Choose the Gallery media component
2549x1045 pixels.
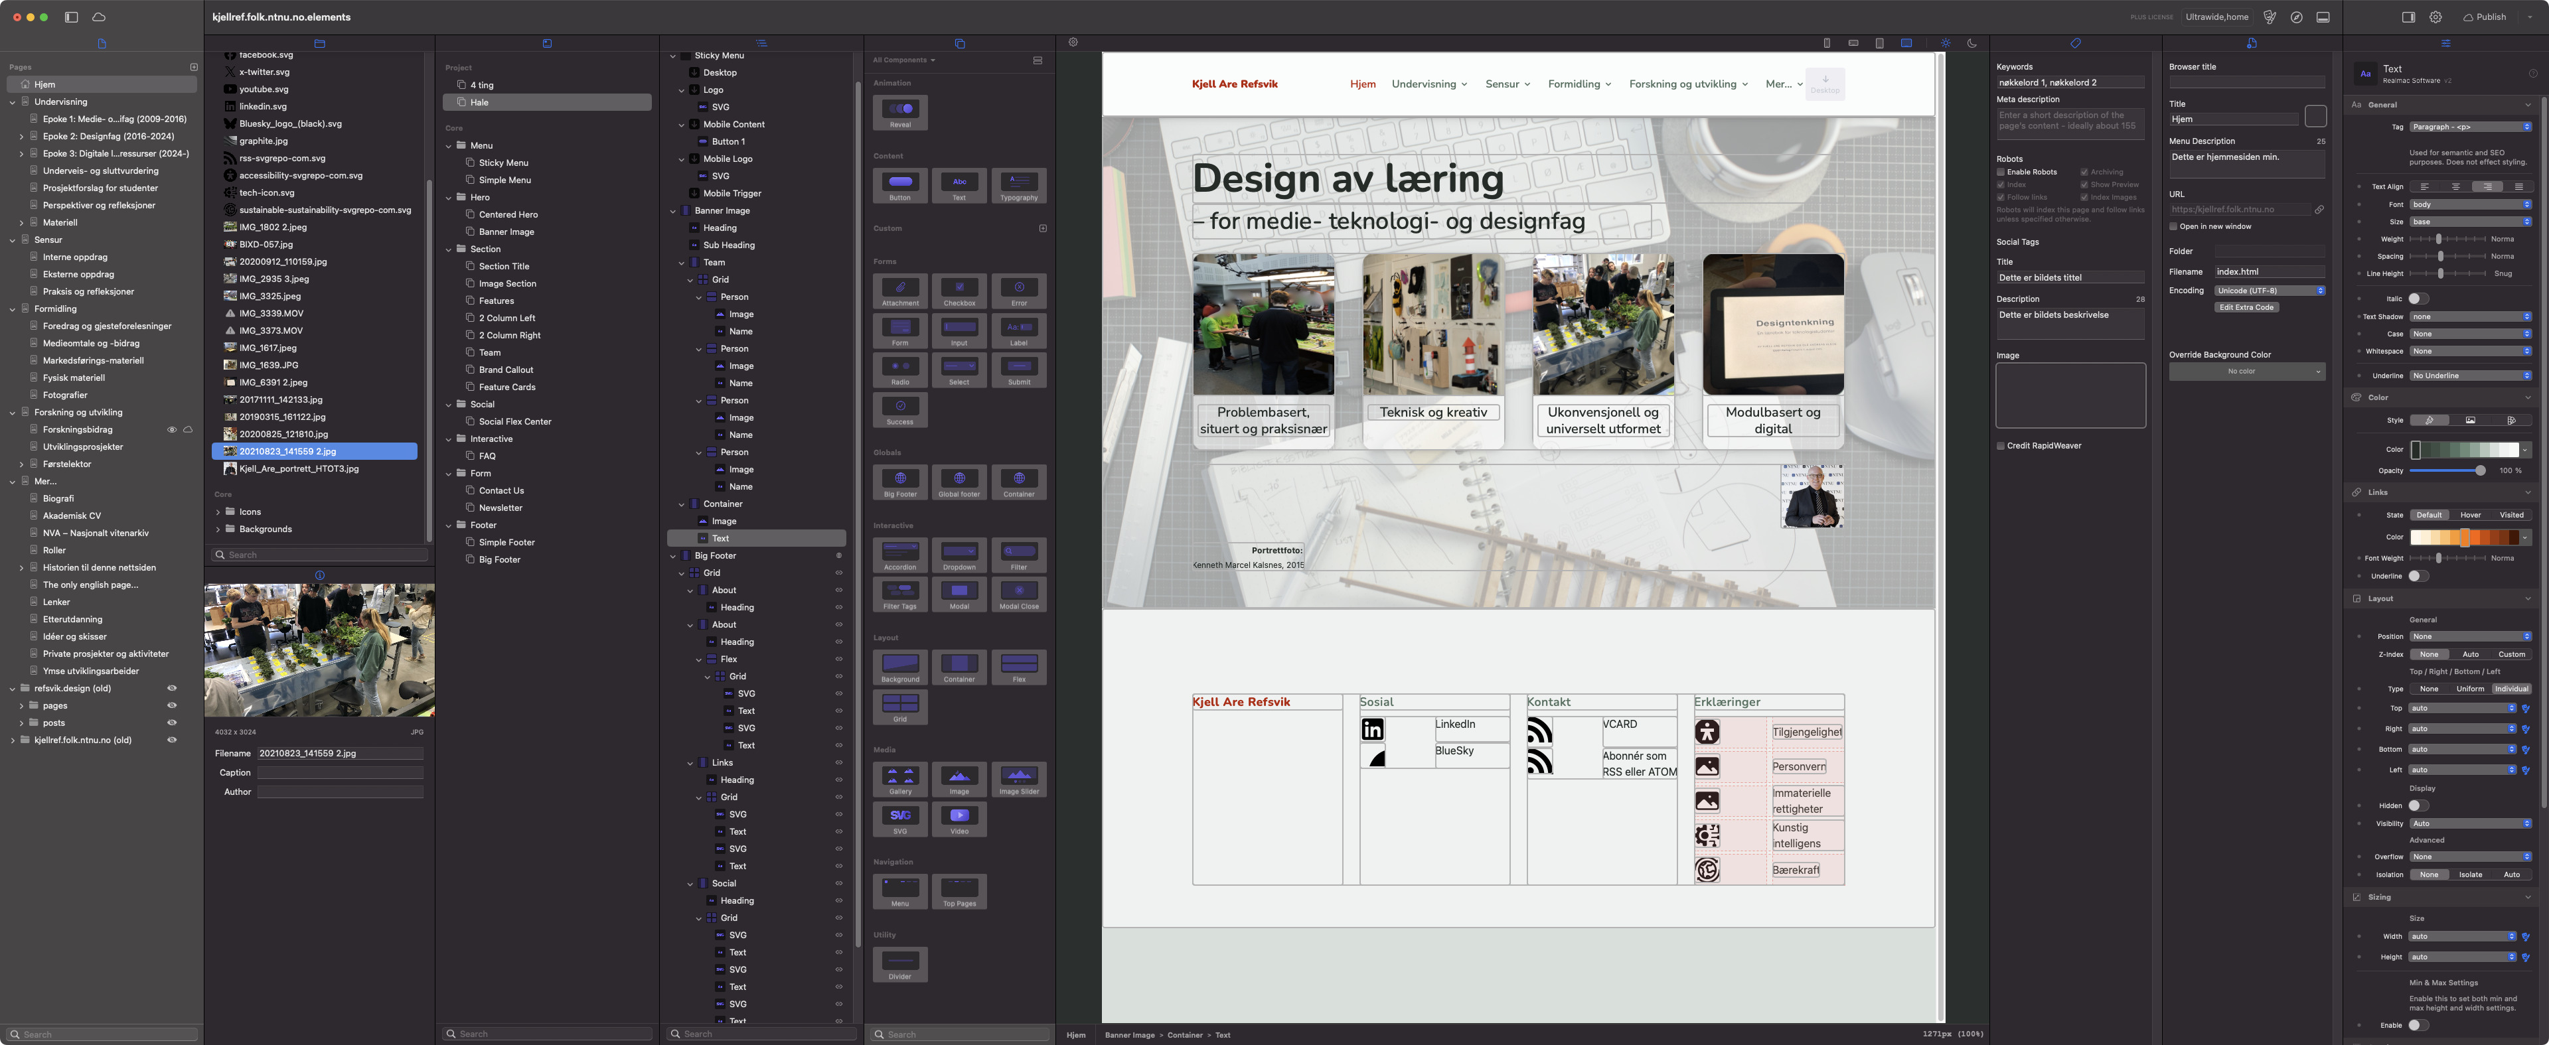(x=899, y=779)
